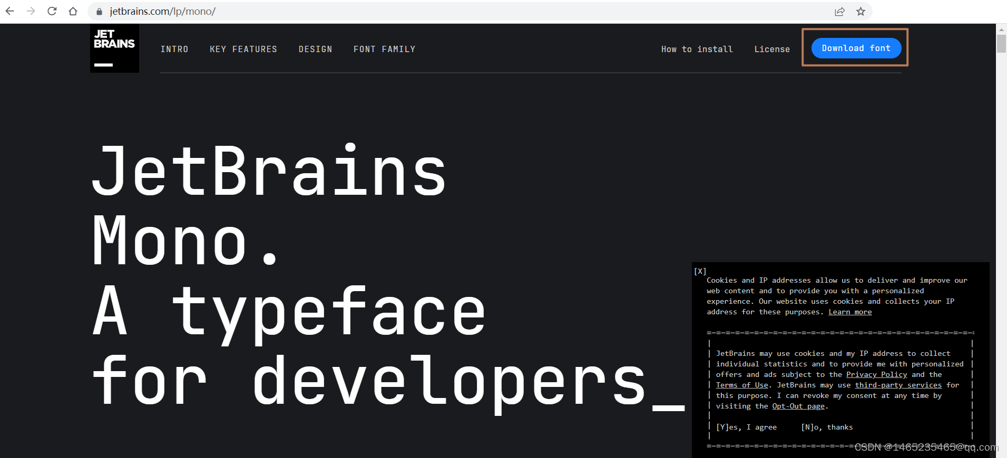
Task: Share this page via the share icon
Action: tap(839, 12)
